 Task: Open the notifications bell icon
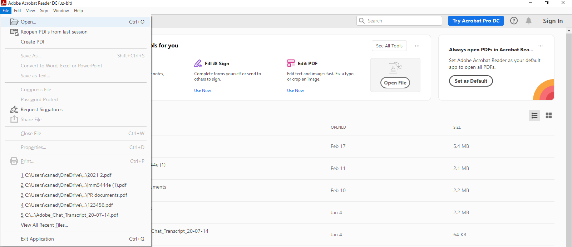[528, 21]
